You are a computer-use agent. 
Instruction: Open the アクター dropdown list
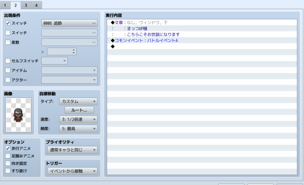tap(69, 80)
